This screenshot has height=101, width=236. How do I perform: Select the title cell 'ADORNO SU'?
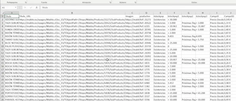12,20
